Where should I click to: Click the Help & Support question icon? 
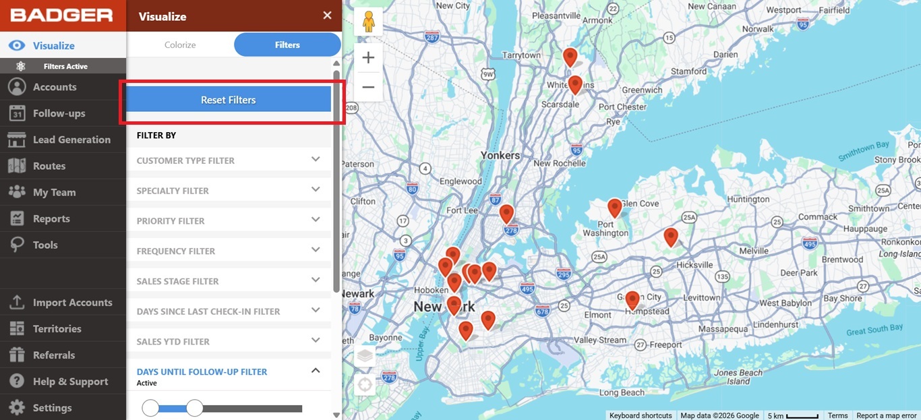17,382
